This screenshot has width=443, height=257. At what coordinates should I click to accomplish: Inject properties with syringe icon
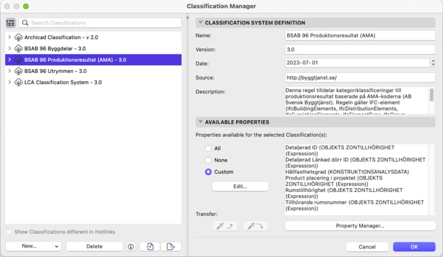coord(255,226)
